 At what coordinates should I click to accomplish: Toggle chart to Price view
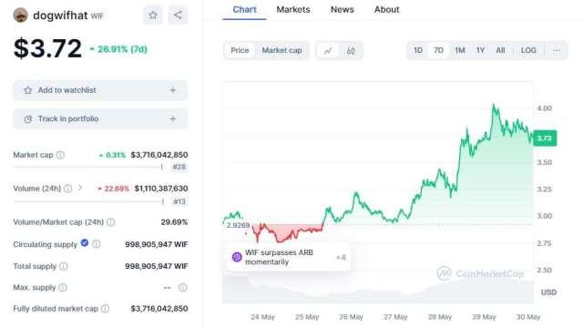coord(240,51)
